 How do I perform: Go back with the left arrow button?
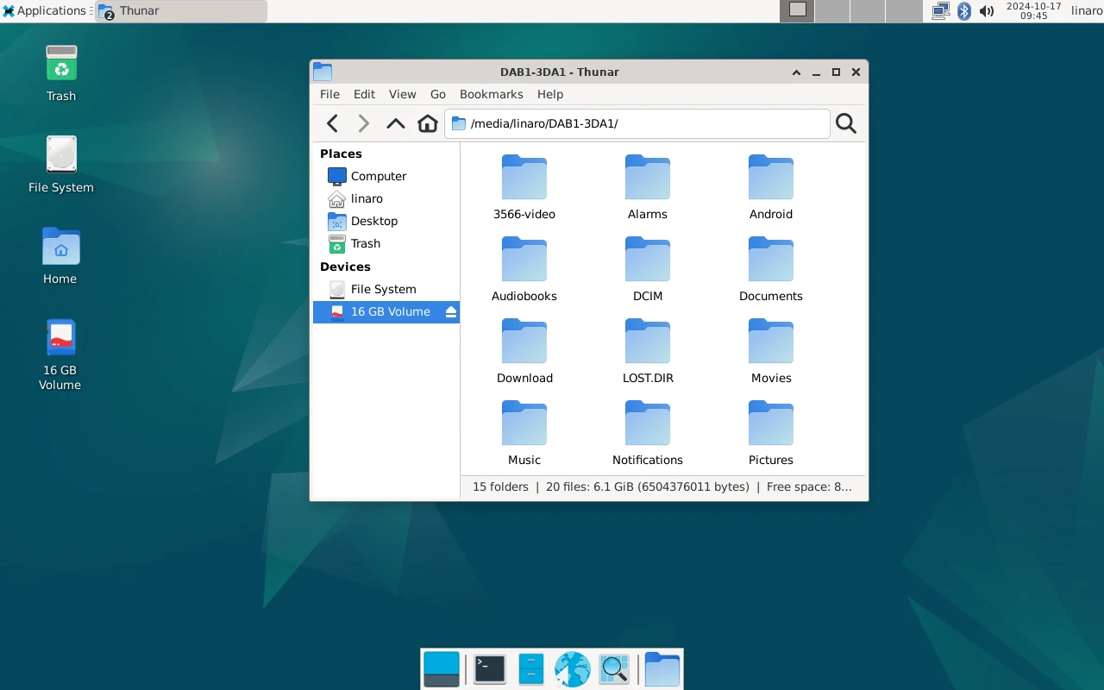pos(332,123)
